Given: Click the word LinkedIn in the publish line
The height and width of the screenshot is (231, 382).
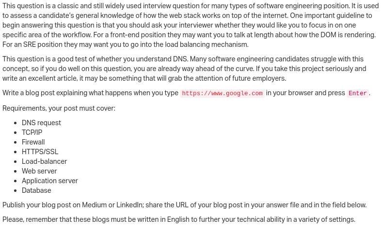Looking at the screenshot, I should [x=129, y=205].
